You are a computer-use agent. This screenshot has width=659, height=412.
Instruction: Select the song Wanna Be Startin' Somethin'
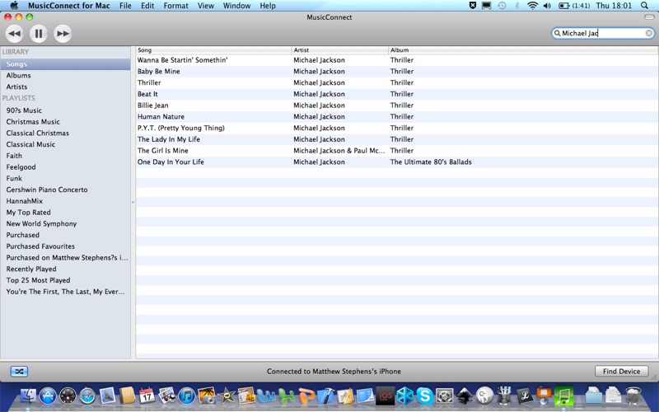(x=397, y=60)
